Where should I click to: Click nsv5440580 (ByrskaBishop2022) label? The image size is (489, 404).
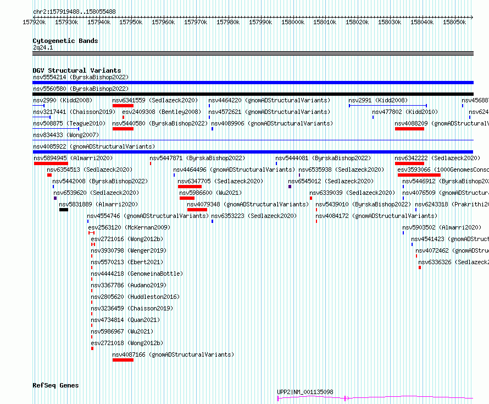click(x=160, y=123)
